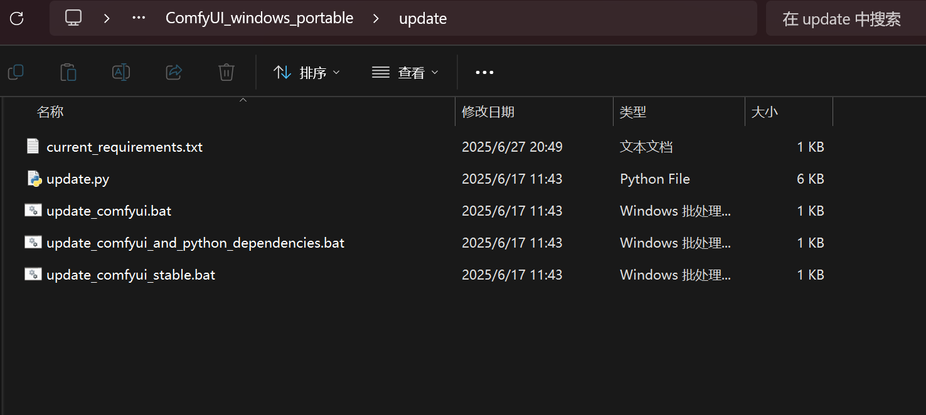Click the Paste toolbar icon
926x415 pixels.
click(68, 73)
